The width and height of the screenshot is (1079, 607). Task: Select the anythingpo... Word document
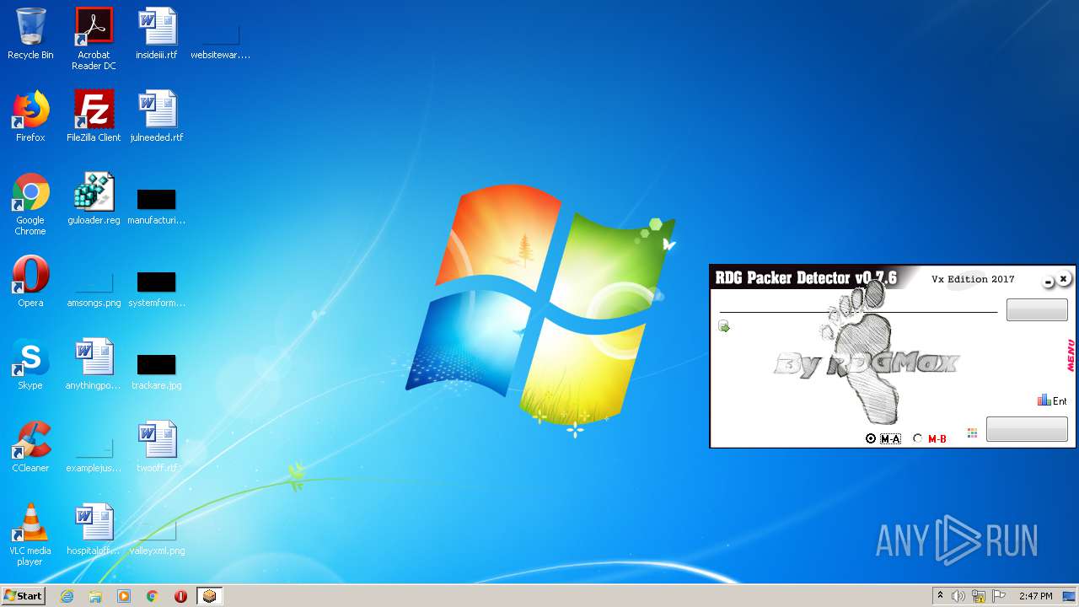(x=94, y=364)
